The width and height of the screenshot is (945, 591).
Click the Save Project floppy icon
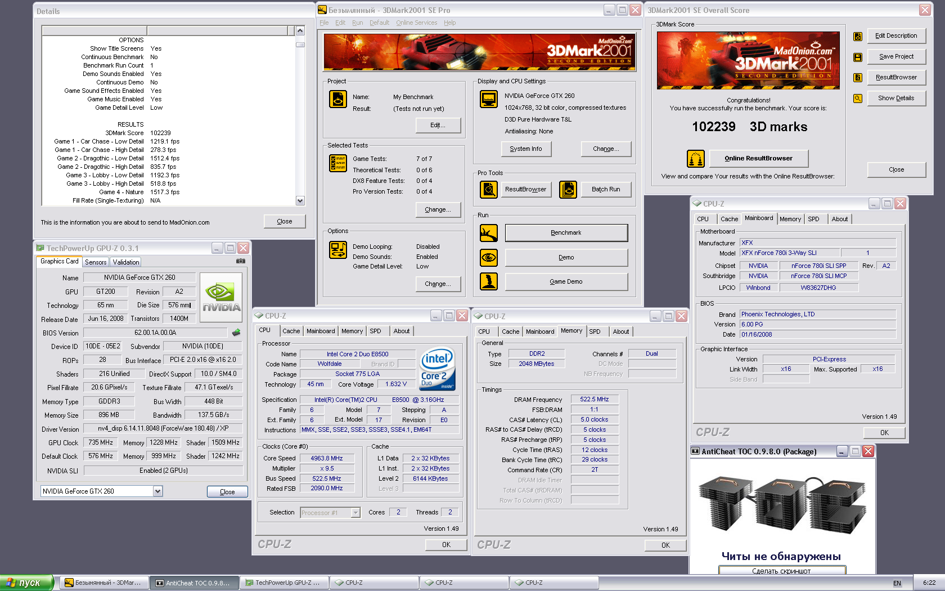858,57
